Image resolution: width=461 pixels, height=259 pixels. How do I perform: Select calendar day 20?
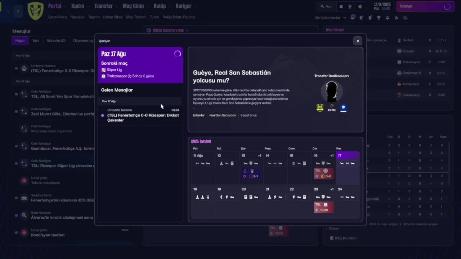[x=251, y=201]
